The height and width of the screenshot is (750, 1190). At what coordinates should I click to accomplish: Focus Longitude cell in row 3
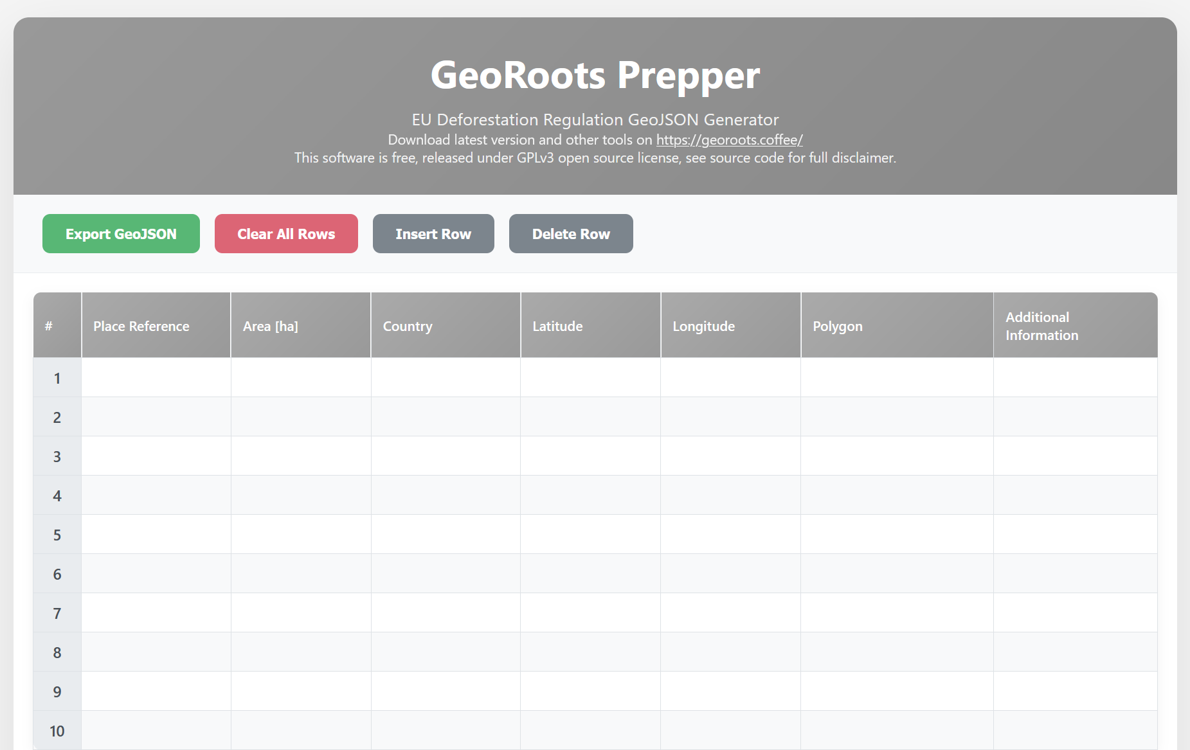tap(731, 456)
